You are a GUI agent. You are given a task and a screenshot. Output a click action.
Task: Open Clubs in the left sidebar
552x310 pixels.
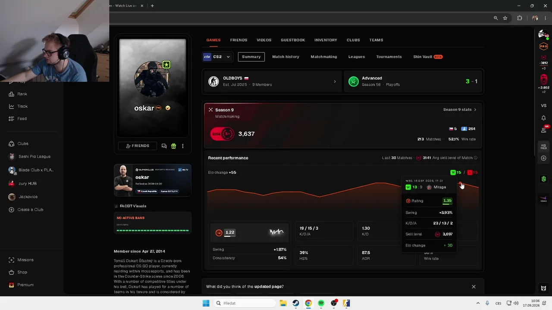click(19, 143)
